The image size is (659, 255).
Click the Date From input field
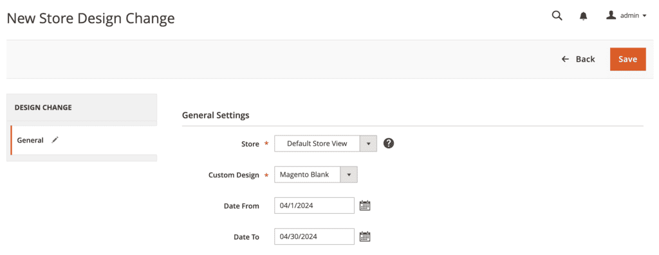(x=314, y=206)
